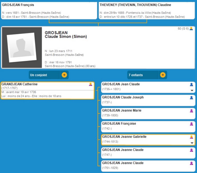
Task: Click the blue person icon for Jean Claude
Action: click(191, 84)
